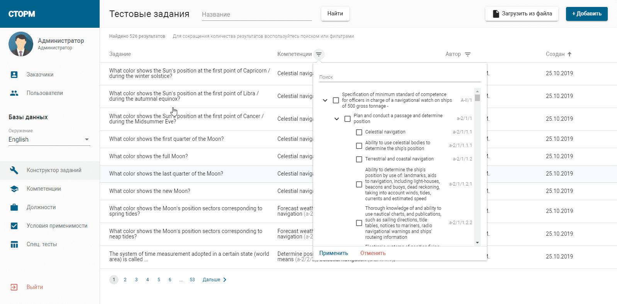Click the sort arrow next to Создан
The image size is (617, 304).
tap(570, 54)
